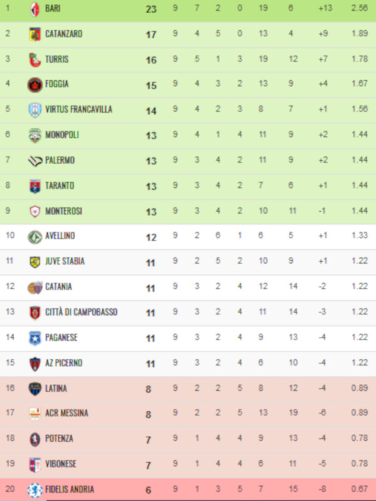The image size is (376, 501).
Task: Select the Città di Campobasso team name
Action: [x=81, y=312]
